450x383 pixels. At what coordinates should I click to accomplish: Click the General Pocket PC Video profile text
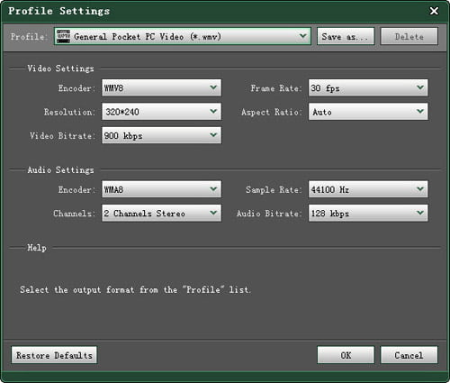(x=148, y=37)
